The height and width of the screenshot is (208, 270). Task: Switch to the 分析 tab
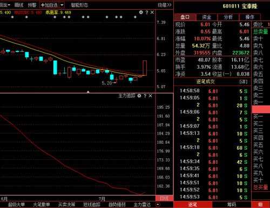point(228,17)
